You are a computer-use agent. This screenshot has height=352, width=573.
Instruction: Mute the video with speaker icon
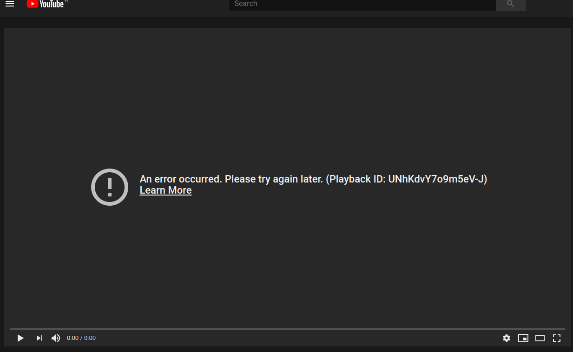pyautogui.click(x=56, y=338)
